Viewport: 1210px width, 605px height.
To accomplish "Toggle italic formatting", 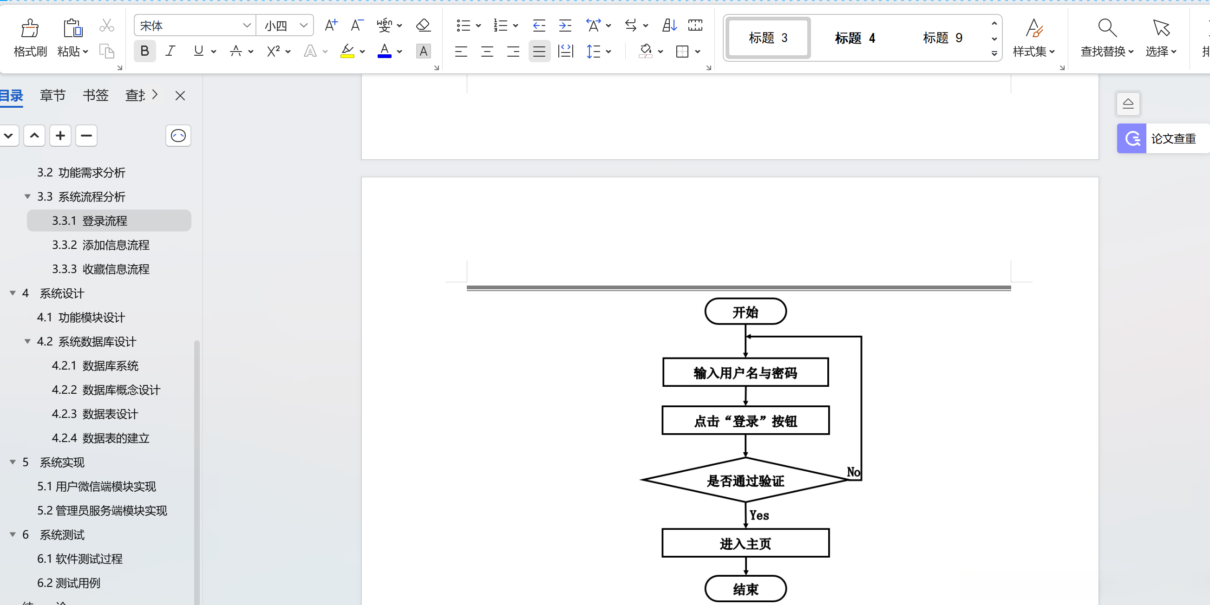I will click(170, 51).
